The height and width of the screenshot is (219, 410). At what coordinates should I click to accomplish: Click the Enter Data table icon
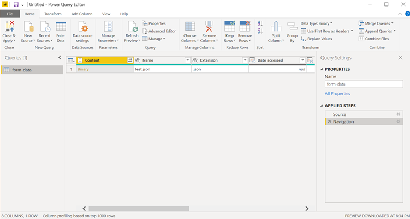61,26
